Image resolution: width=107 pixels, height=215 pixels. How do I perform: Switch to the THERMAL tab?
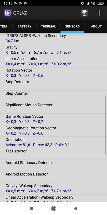click(48, 26)
